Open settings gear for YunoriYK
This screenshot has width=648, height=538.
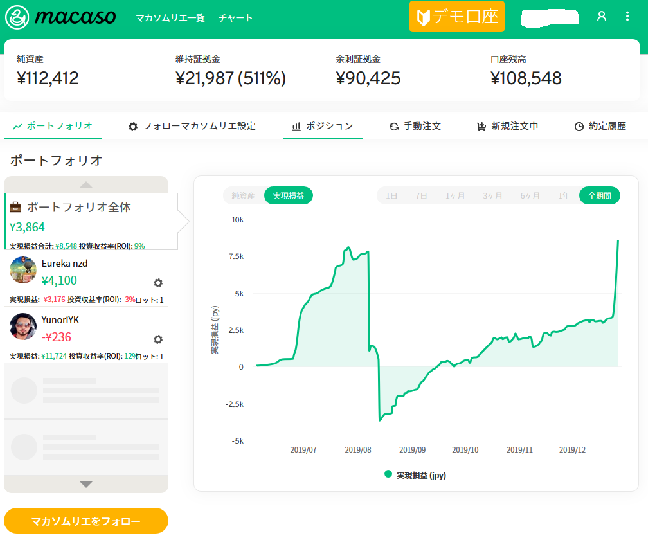158,339
